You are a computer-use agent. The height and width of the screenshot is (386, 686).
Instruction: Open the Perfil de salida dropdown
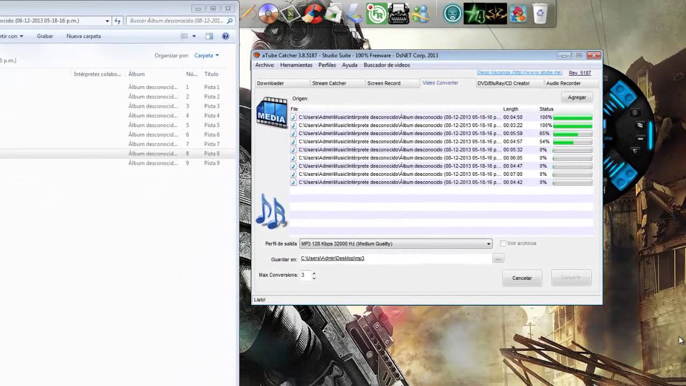(x=396, y=243)
